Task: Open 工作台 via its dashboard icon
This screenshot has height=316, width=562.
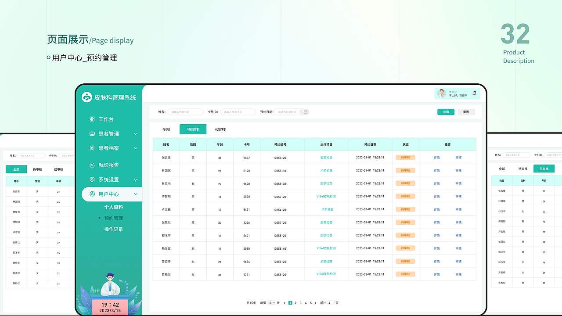Action: (x=92, y=119)
